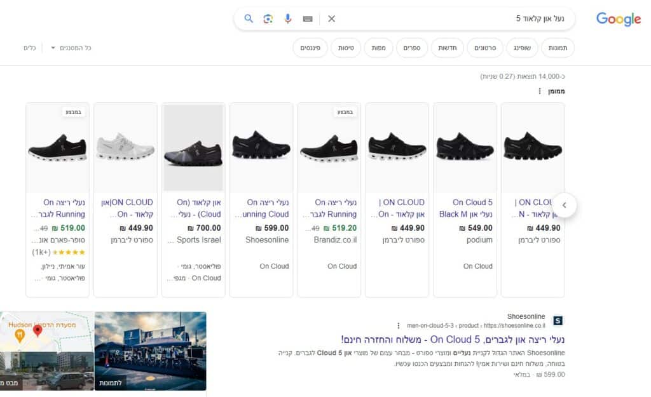
Task: Click the 549.00 podium price
Action: (x=476, y=228)
